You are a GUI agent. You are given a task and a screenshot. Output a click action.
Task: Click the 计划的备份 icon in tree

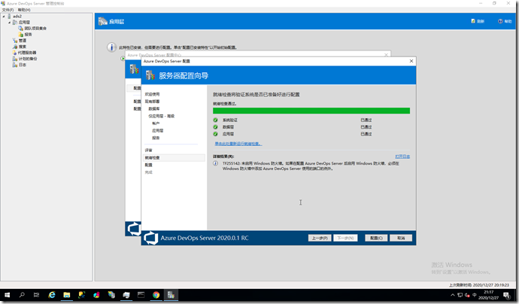point(15,59)
